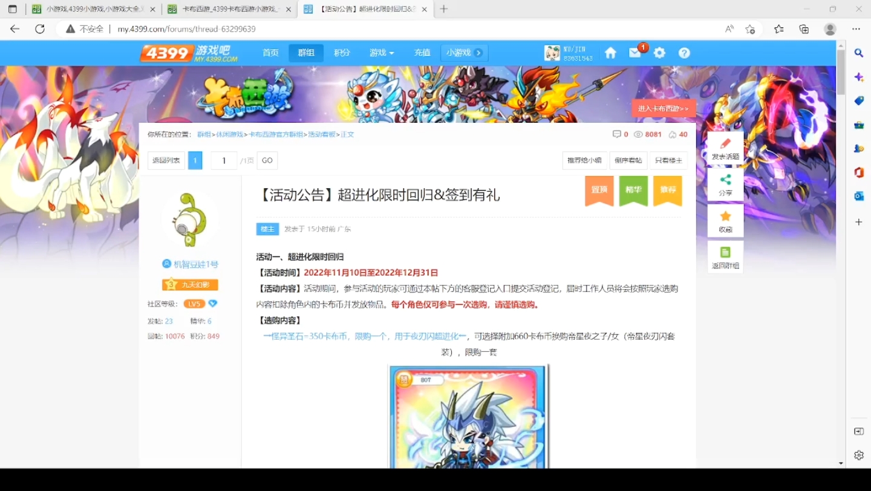Switch to the 小游戏,4399小游戏 browser tab
Viewport: 871px width, 491px height.
tap(94, 10)
